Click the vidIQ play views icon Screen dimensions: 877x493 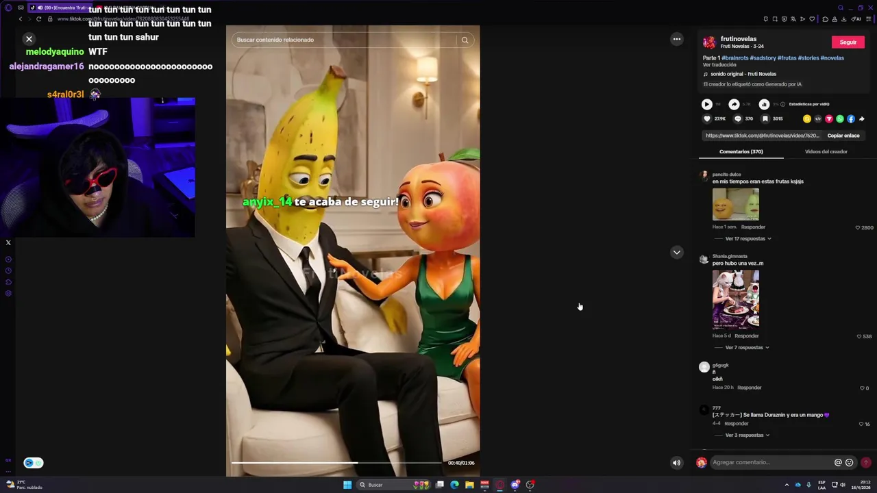coord(706,104)
